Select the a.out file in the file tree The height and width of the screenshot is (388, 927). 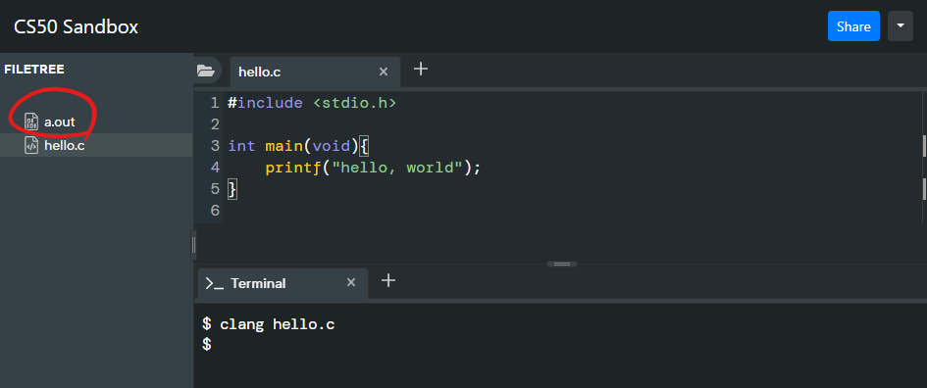coord(59,122)
